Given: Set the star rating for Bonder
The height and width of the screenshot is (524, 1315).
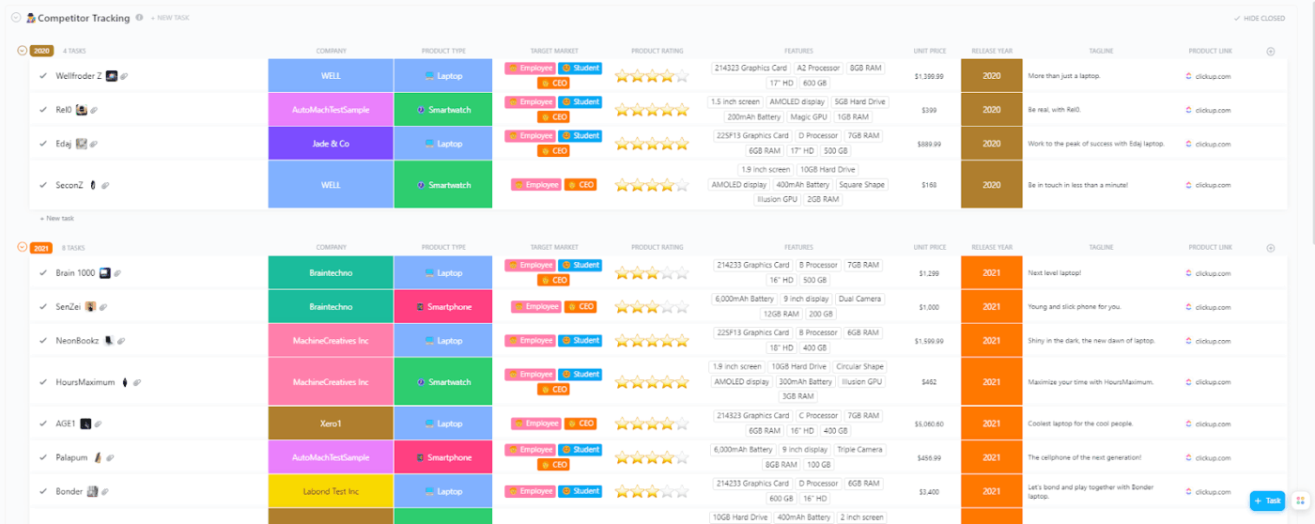Looking at the screenshot, I should click(x=651, y=491).
